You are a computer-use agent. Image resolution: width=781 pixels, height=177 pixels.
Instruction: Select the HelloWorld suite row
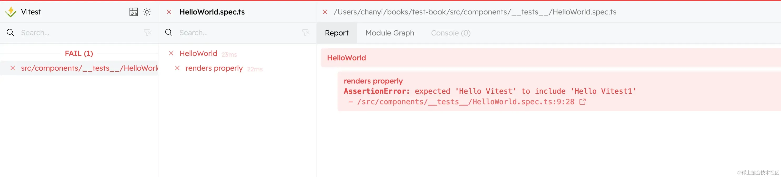237,54
